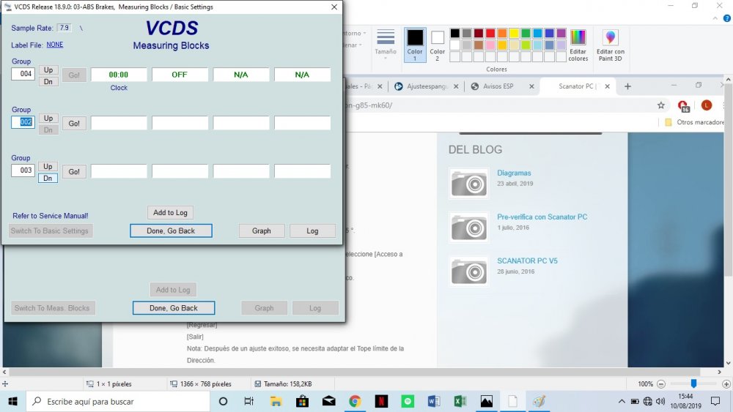The height and width of the screenshot is (412, 733).
Task: Open Spotify from taskbar
Action: pyautogui.click(x=408, y=401)
